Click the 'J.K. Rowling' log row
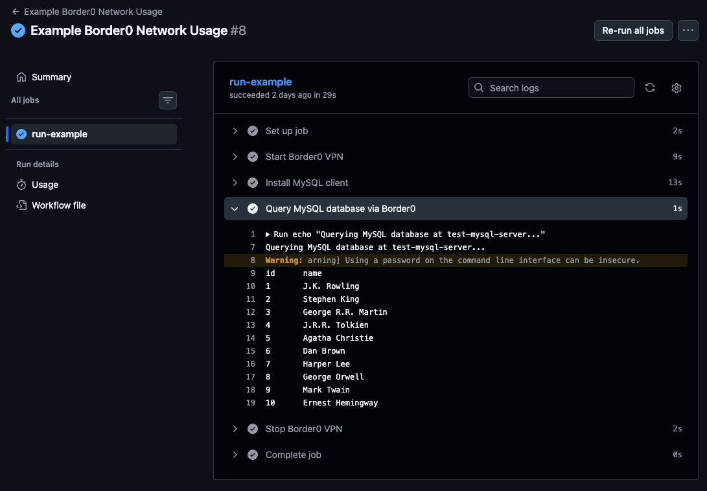The image size is (707, 491). (x=456, y=286)
